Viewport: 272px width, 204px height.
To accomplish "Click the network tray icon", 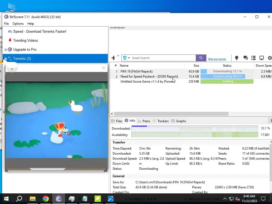I will click(x=231, y=199).
